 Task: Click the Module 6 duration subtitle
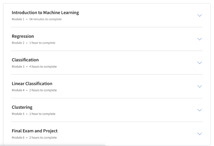pyautogui.click(x=43, y=138)
